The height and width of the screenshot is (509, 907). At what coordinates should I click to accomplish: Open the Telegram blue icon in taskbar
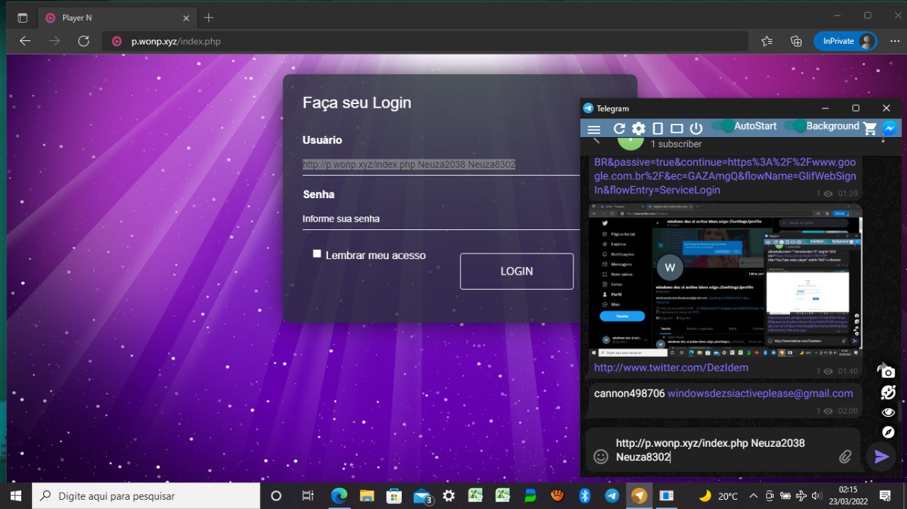(612, 496)
